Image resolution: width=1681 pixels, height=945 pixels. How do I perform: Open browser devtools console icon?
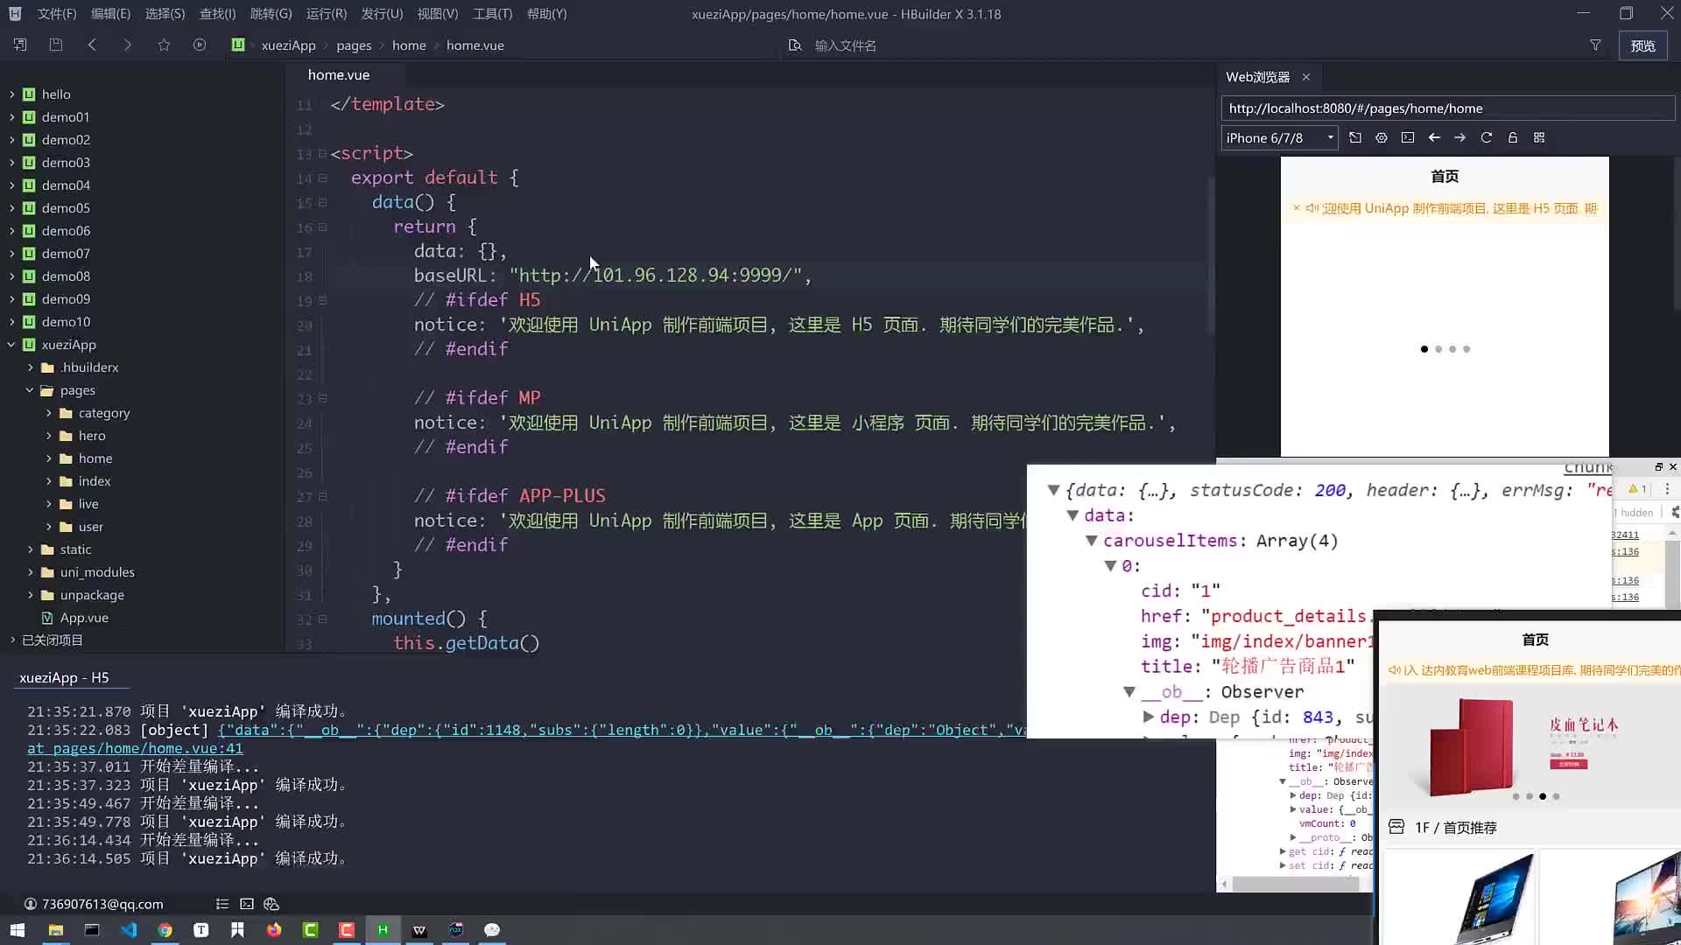coord(1408,137)
